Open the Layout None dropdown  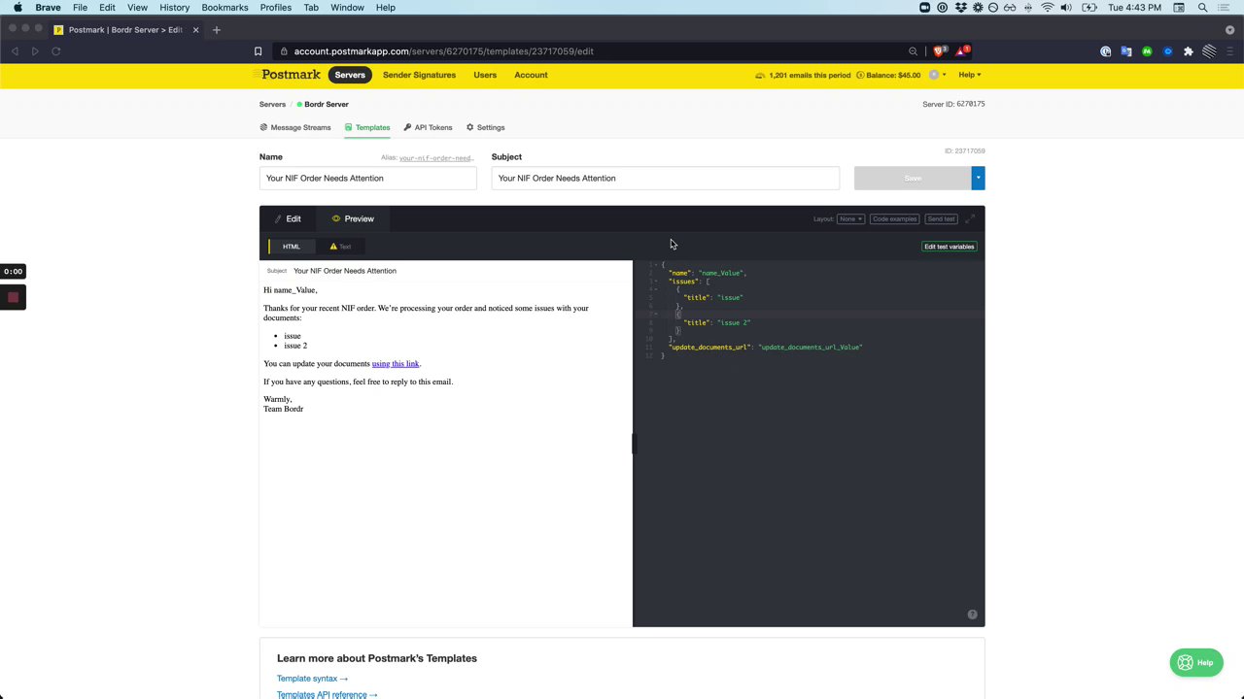pyautogui.click(x=850, y=218)
